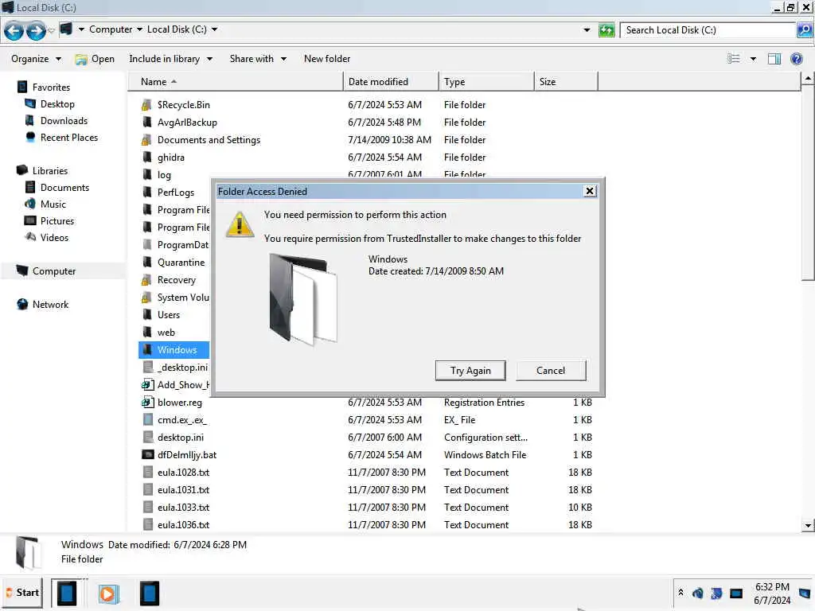
Task: Click the scroll up arrow of file list
Action: pos(808,79)
